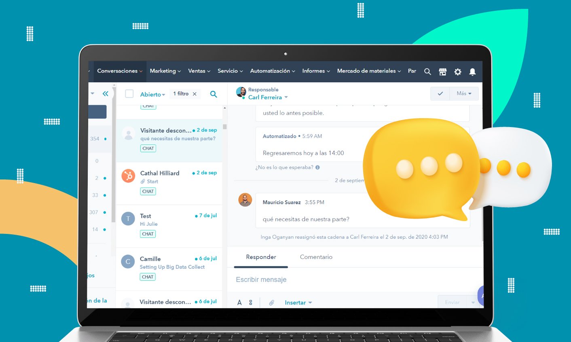Open the Más dropdown button
The height and width of the screenshot is (342, 571).
[x=464, y=94]
